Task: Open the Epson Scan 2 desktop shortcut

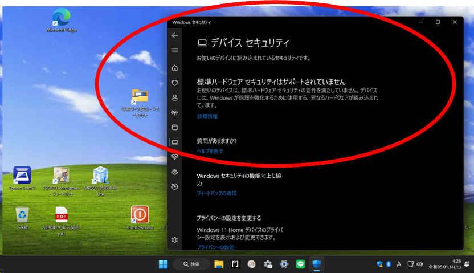Action: (x=22, y=178)
